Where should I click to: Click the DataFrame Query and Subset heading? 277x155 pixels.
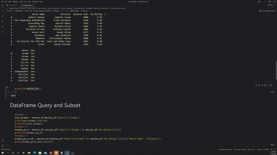(45, 105)
